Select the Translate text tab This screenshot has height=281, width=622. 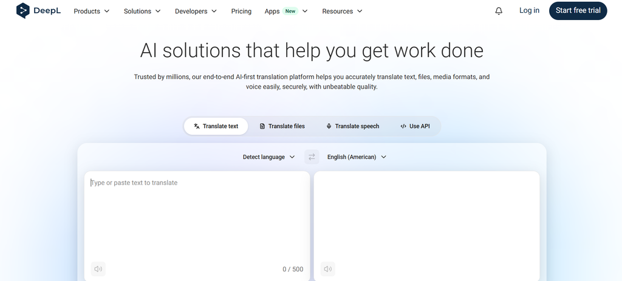click(x=216, y=126)
